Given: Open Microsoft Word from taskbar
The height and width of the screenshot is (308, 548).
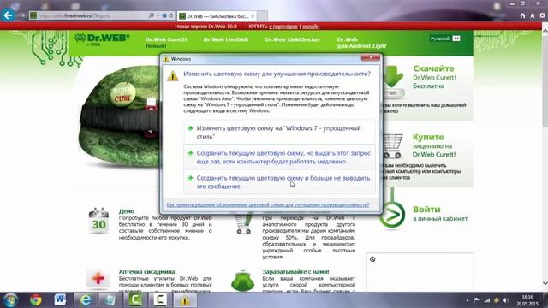Looking at the screenshot, I should (60, 299).
